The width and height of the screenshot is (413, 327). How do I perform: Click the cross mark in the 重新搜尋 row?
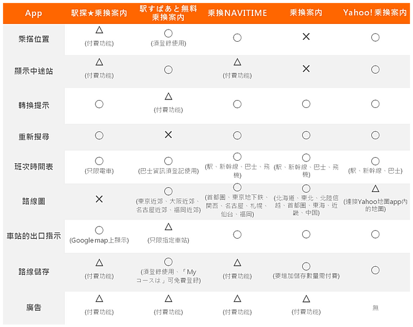(x=168, y=134)
